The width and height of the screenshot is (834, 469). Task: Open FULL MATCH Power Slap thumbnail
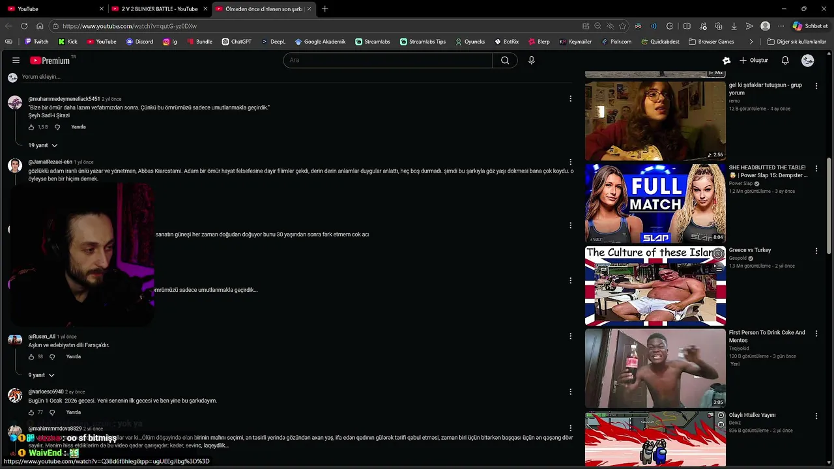tap(655, 203)
